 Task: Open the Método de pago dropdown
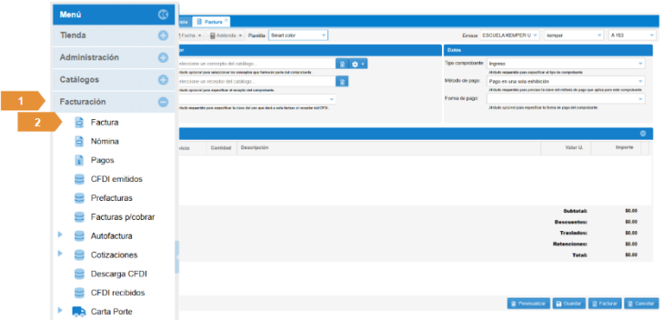[565, 81]
